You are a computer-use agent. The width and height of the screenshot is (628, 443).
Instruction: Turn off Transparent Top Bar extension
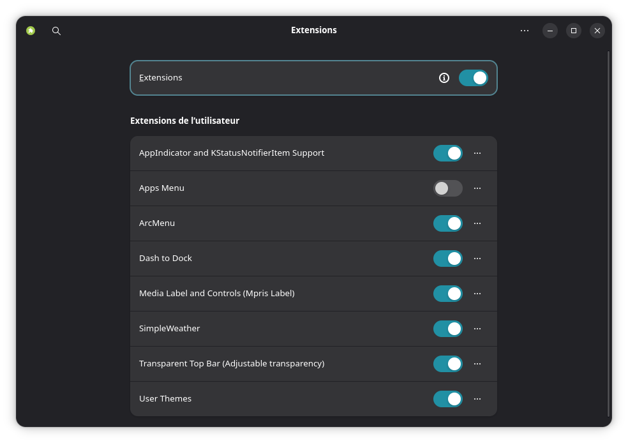coord(447,363)
